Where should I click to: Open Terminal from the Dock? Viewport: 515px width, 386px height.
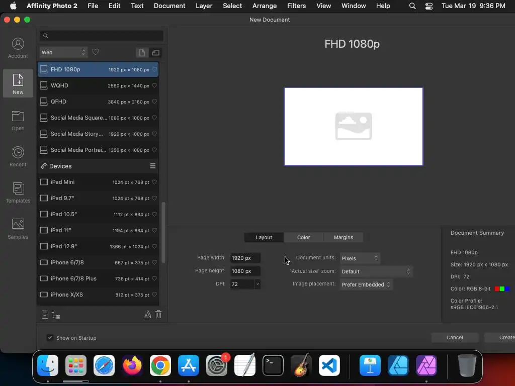(x=273, y=365)
